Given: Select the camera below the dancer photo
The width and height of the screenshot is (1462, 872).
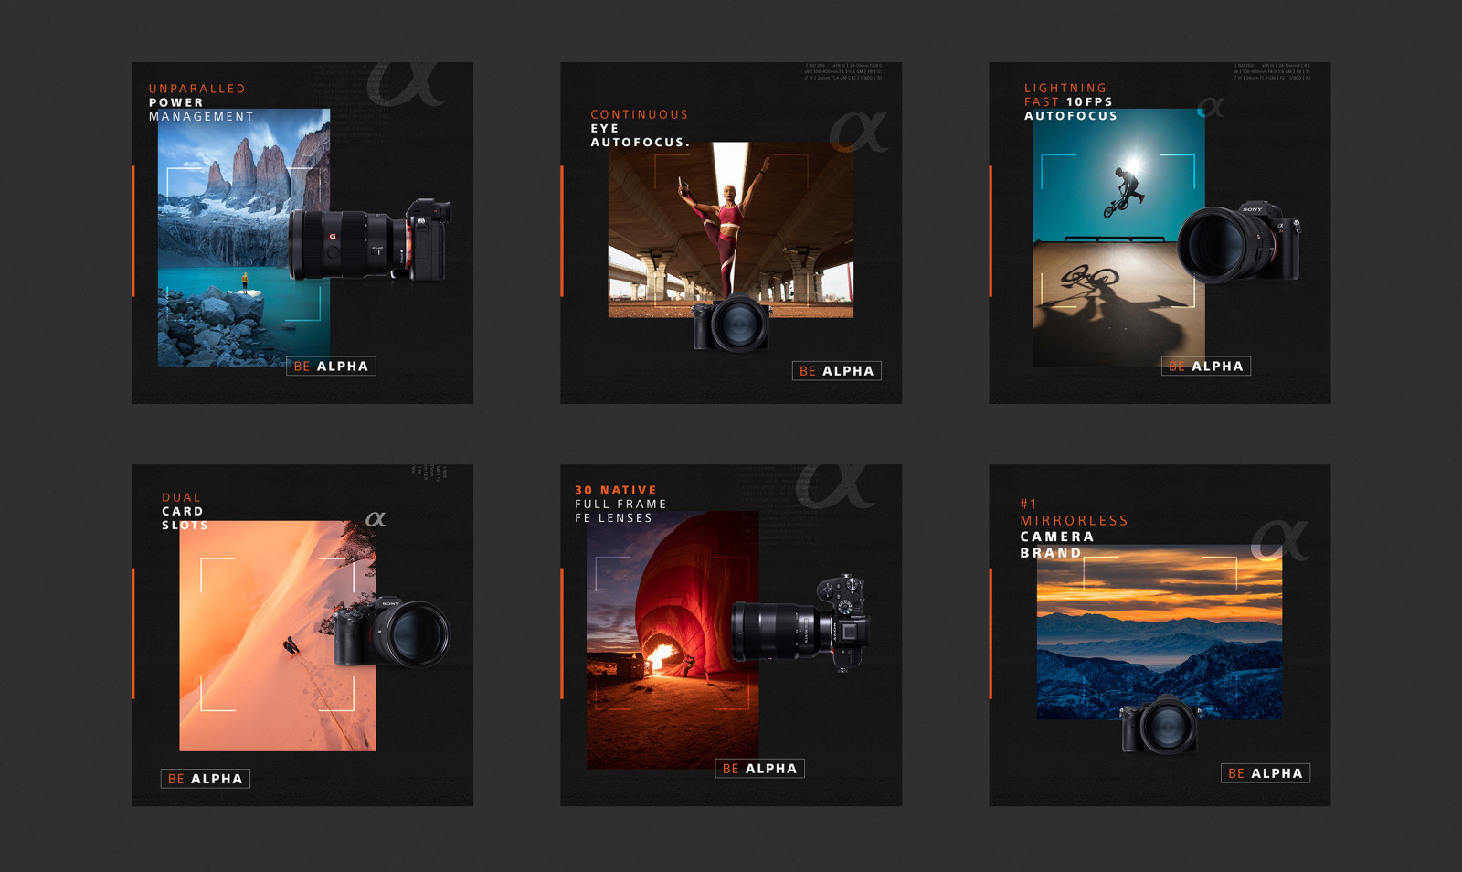Looking at the screenshot, I should [731, 324].
